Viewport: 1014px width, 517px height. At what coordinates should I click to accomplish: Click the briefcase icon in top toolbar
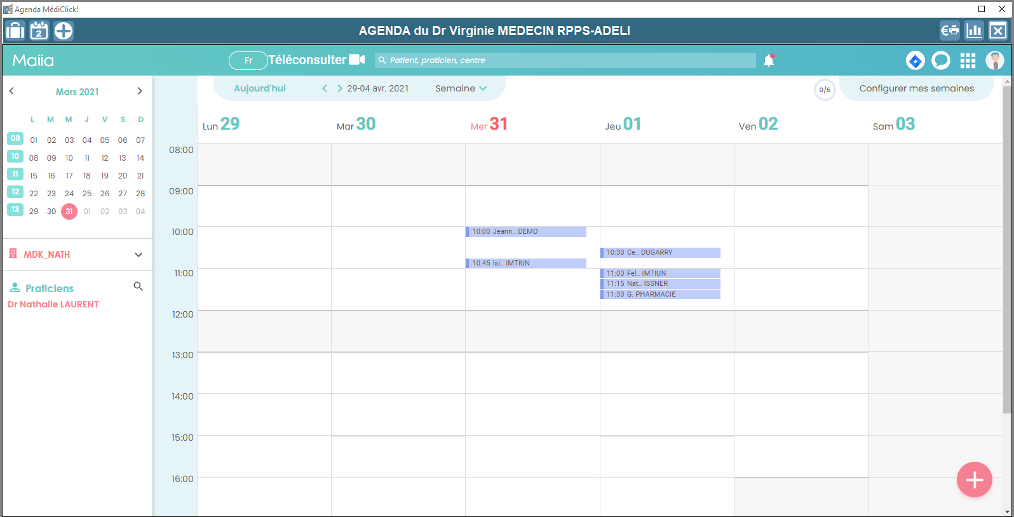15,30
